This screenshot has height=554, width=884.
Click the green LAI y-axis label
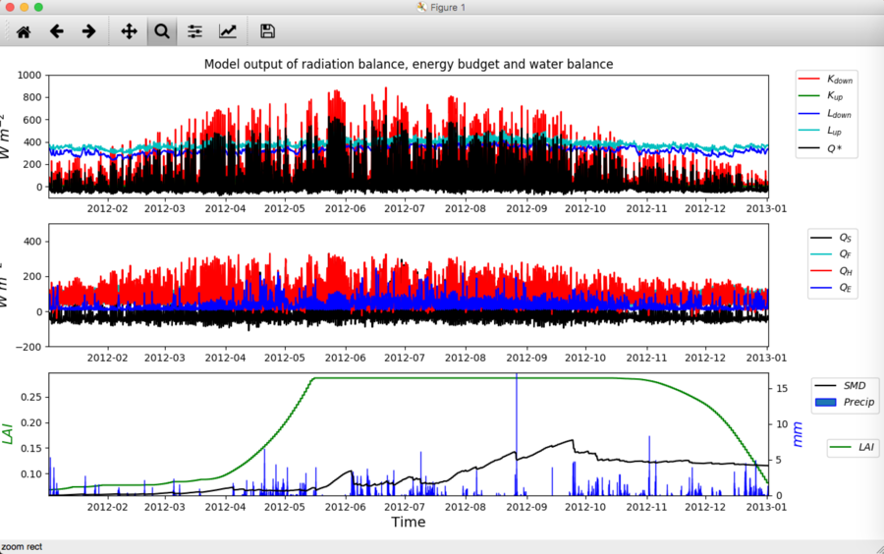click(x=7, y=434)
